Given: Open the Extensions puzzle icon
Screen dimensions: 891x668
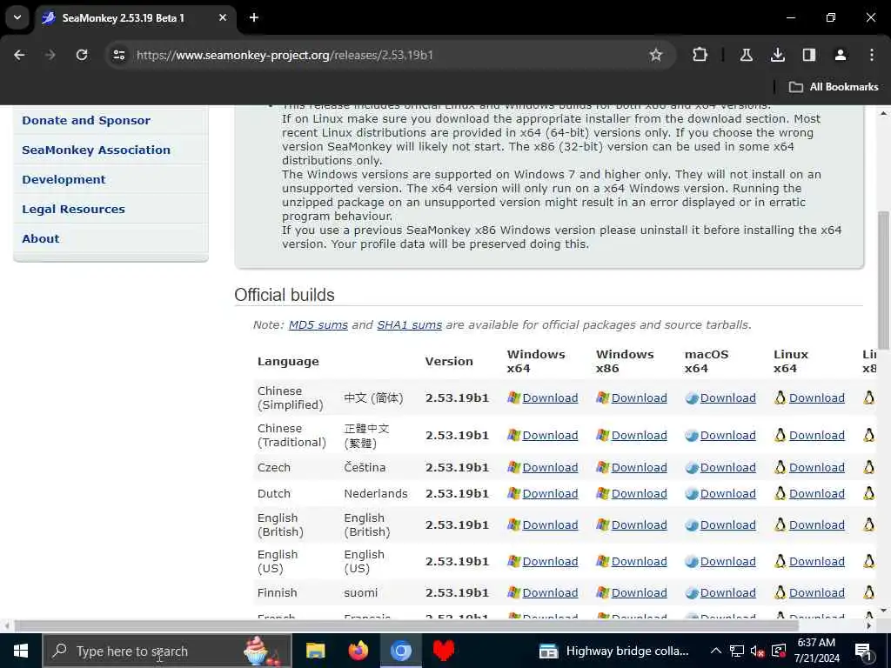Looking at the screenshot, I should (700, 55).
